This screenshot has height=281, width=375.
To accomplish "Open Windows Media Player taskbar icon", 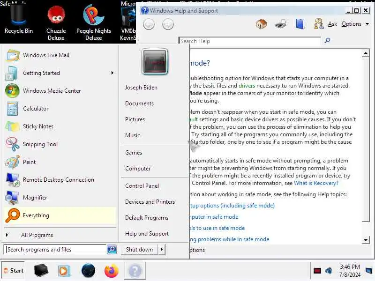I will pyautogui.click(x=64, y=271).
